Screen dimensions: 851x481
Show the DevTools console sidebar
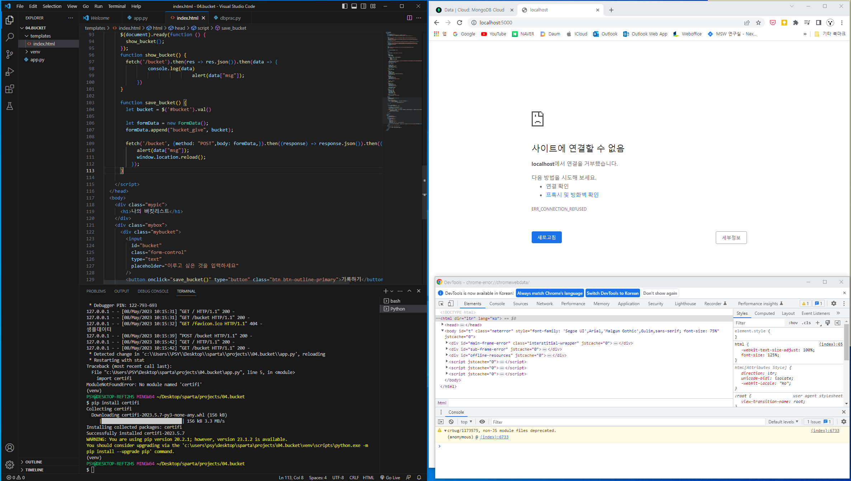(441, 422)
